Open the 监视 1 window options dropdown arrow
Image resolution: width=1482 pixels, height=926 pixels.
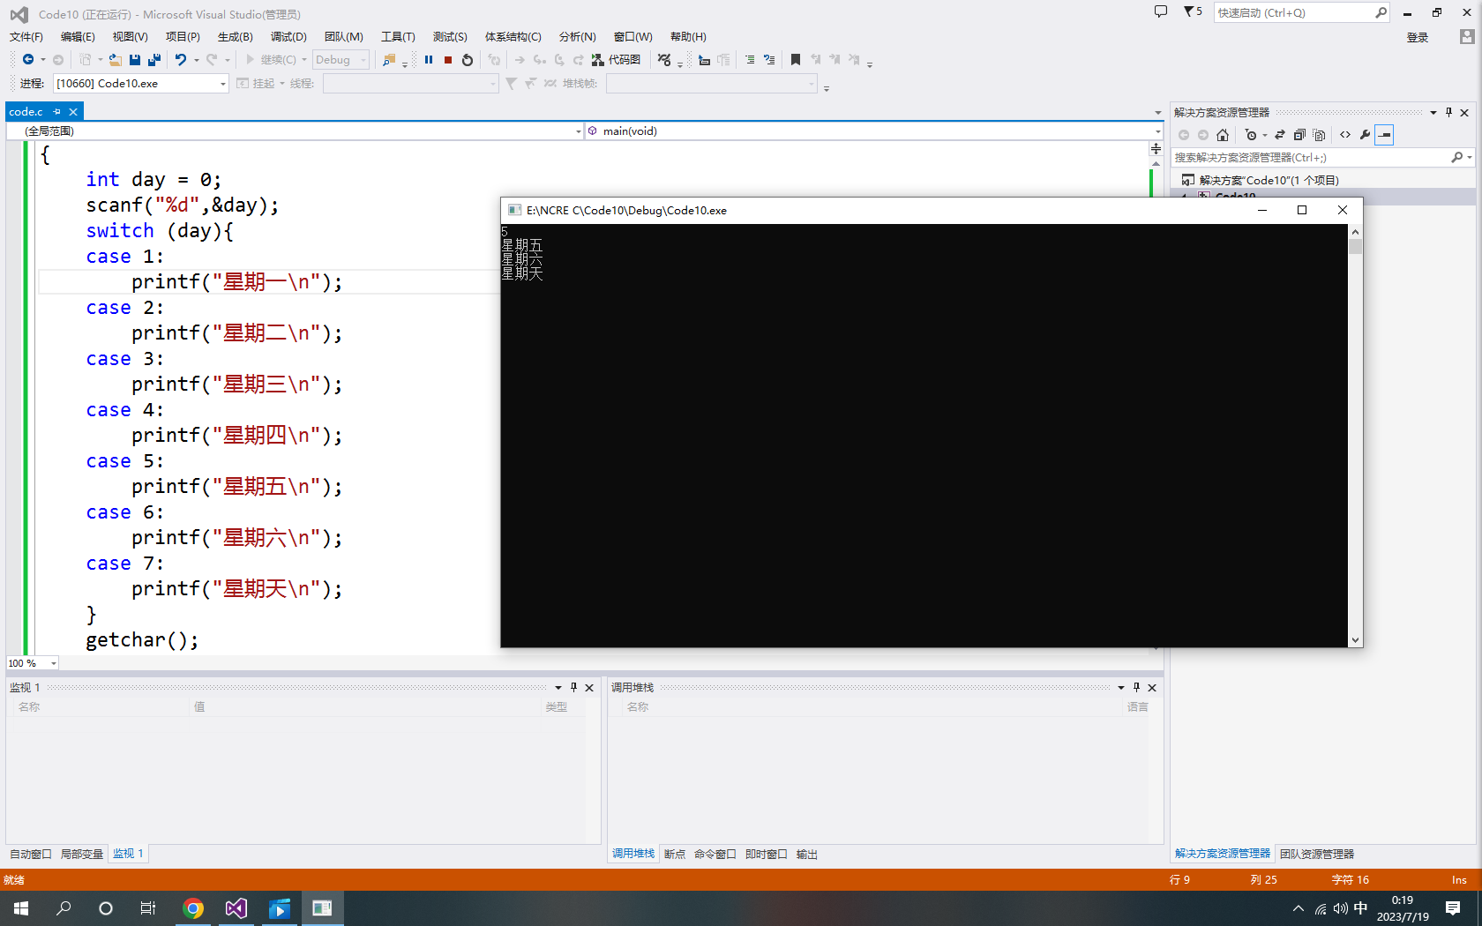[558, 687]
